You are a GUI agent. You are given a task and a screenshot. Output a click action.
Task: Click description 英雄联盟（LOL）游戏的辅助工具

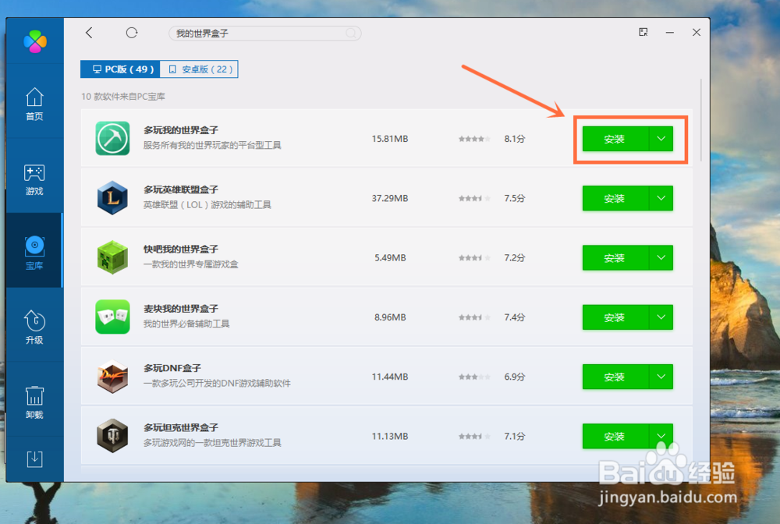coord(207,205)
